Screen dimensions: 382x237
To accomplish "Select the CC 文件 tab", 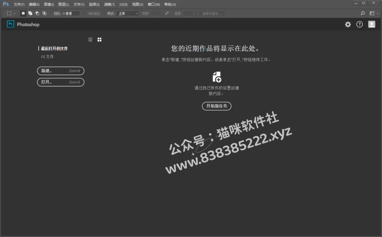I will coord(47,56).
